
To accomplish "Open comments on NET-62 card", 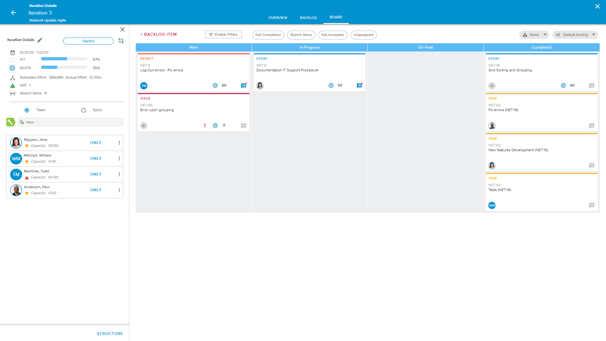I will (592, 126).
